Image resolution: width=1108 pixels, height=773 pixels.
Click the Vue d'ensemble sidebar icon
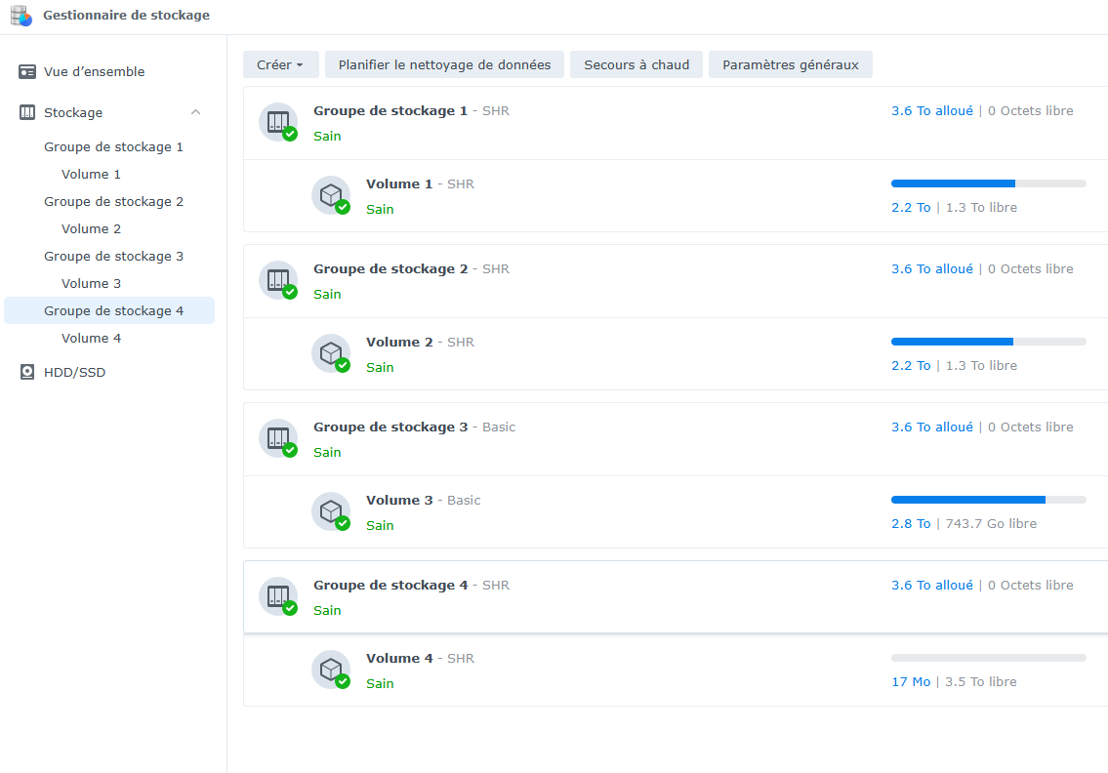pos(27,72)
